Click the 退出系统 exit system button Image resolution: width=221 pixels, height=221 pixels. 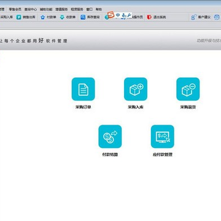157,17
